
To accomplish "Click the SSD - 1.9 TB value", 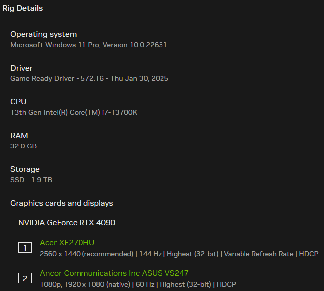I will pyautogui.click(x=31, y=180).
